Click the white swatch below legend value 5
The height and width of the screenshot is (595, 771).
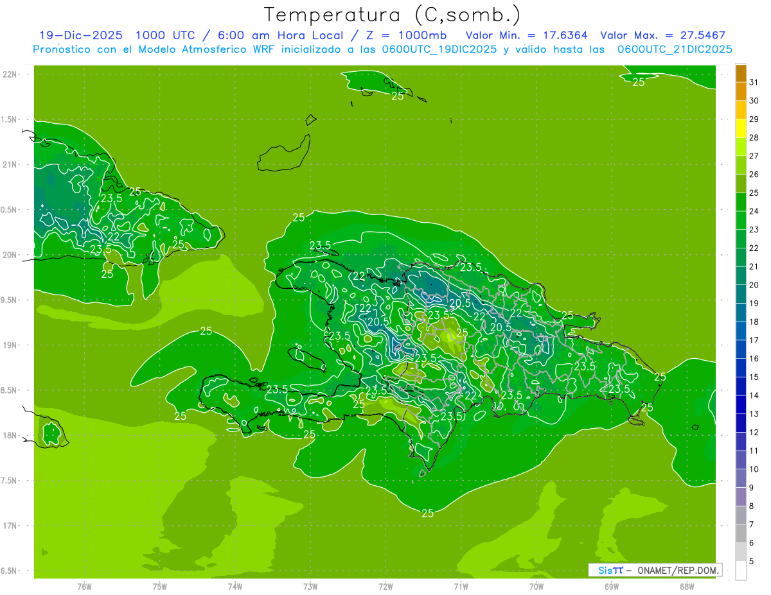pos(741,571)
